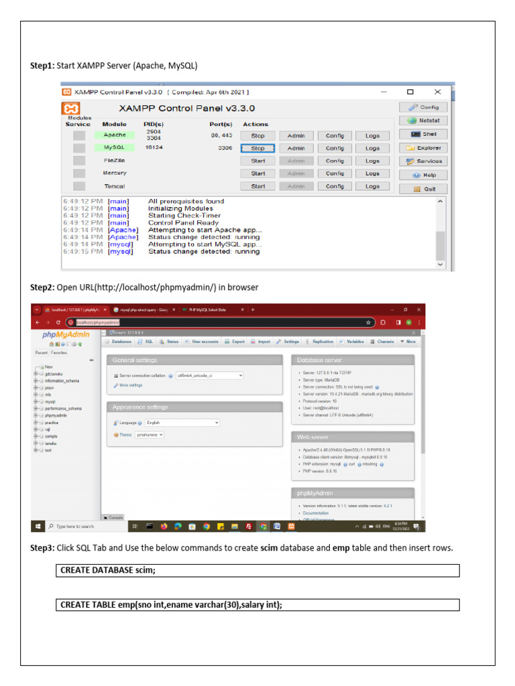Image resolution: width=515 pixels, height=686 pixels.
Task: Stop the Apache module
Action: coord(258,135)
